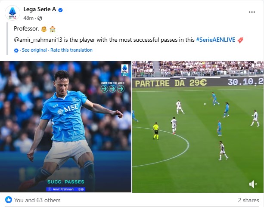The height and width of the screenshot is (207, 264).
Task: Open the Lega Serie A profile picture
Action: [x=12, y=13]
